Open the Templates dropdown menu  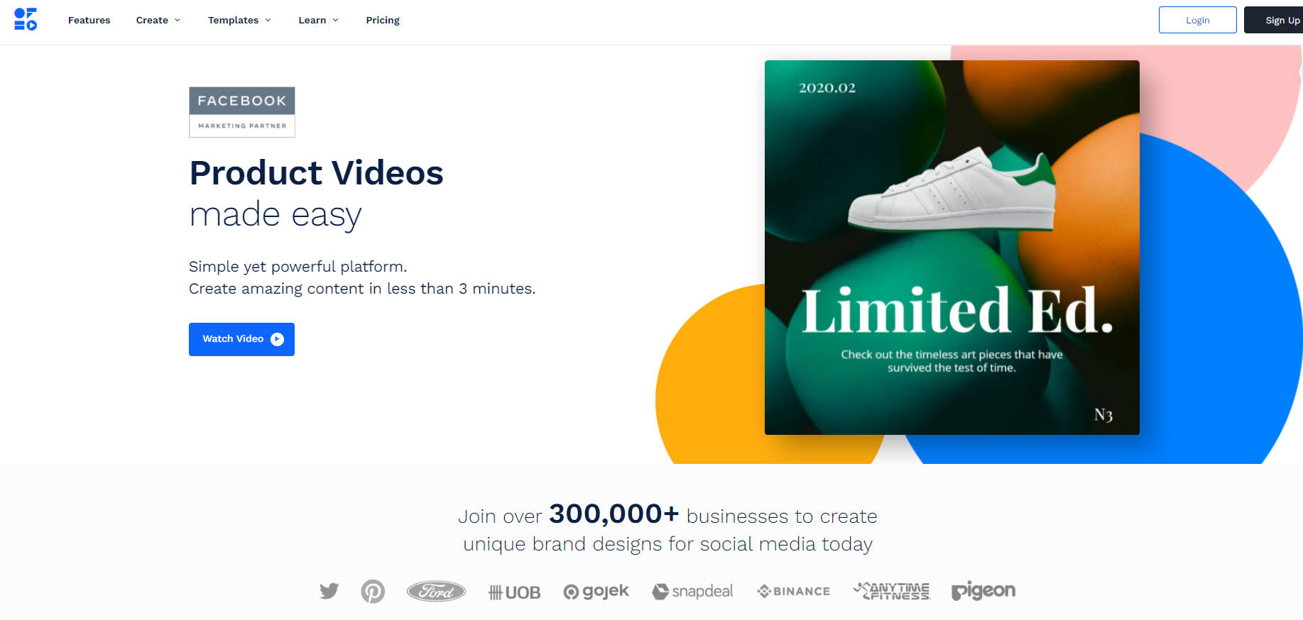coord(239,21)
